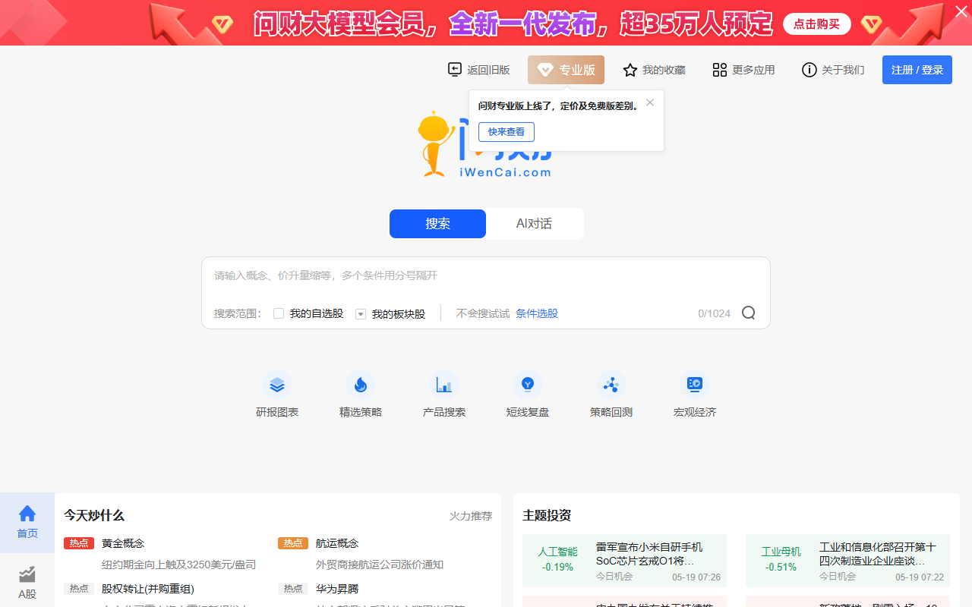The height and width of the screenshot is (607, 972).
Task: Open the 产品搜索 chart icon
Action: point(444,385)
